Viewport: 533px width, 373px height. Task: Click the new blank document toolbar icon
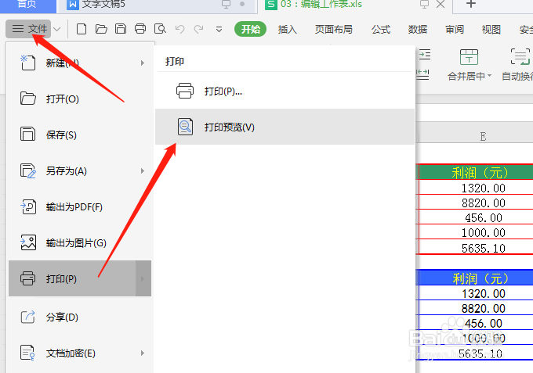pos(82,29)
